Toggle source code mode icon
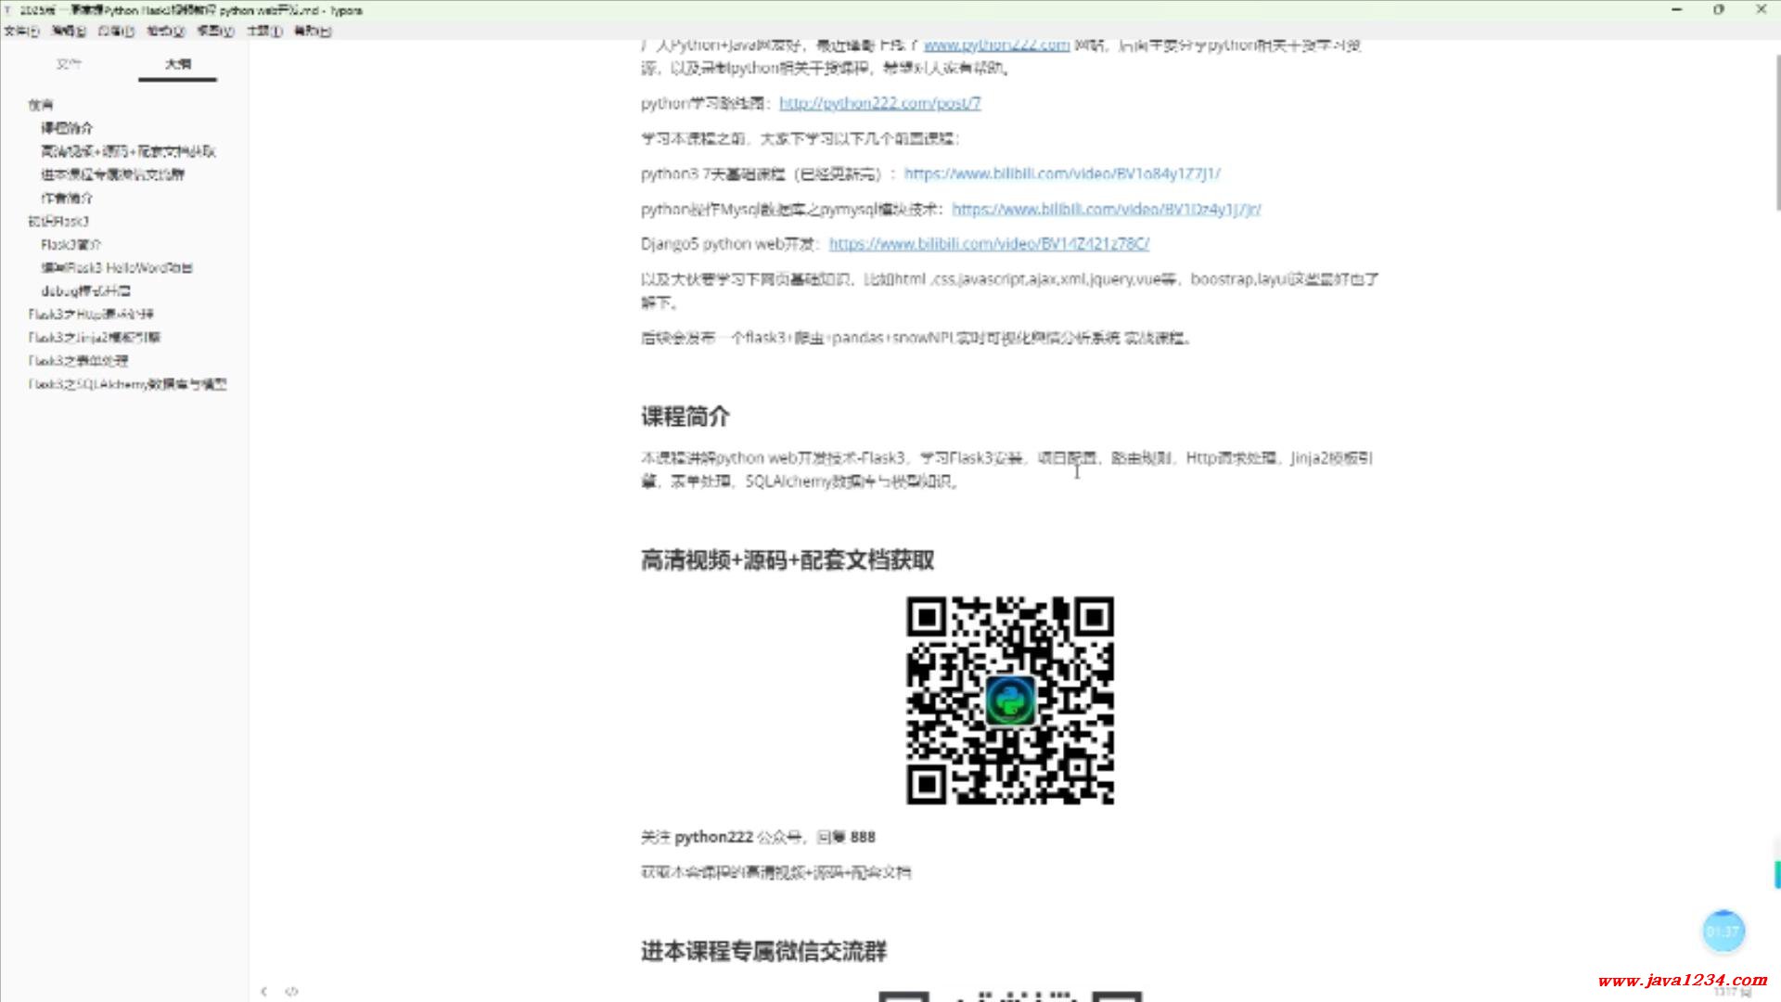Screen dimensions: 1781x1002 (x=291, y=991)
